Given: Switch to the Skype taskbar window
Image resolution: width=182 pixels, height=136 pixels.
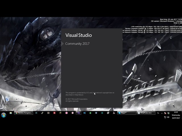Looking at the screenshot, I should (127, 113).
